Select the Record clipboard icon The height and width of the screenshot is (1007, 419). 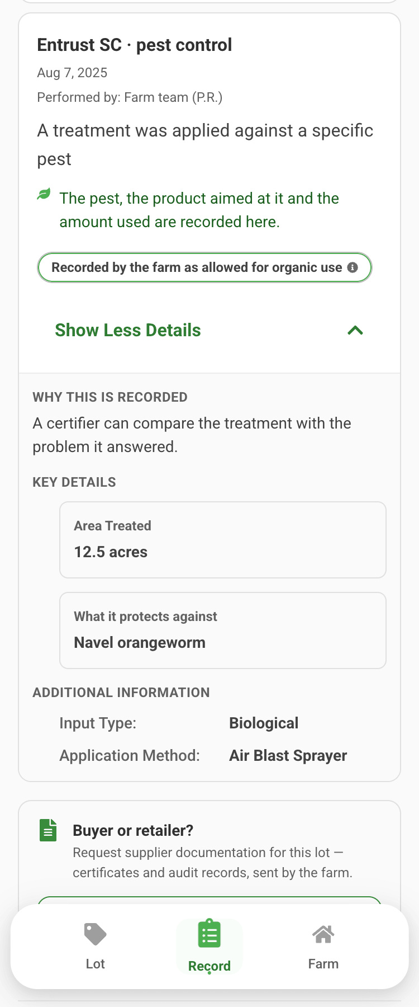pos(209,933)
